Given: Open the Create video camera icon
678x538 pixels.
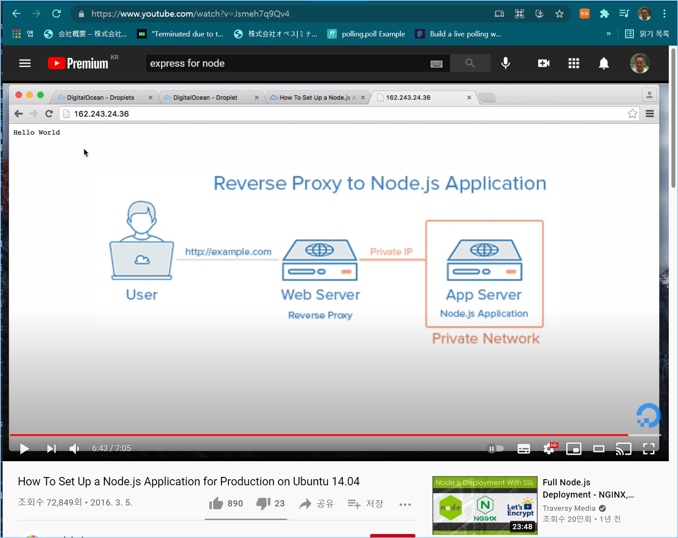Looking at the screenshot, I should pyautogui.click(x=543, y=63).
